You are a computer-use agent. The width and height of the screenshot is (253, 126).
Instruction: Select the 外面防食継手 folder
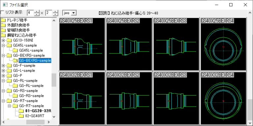18,25
